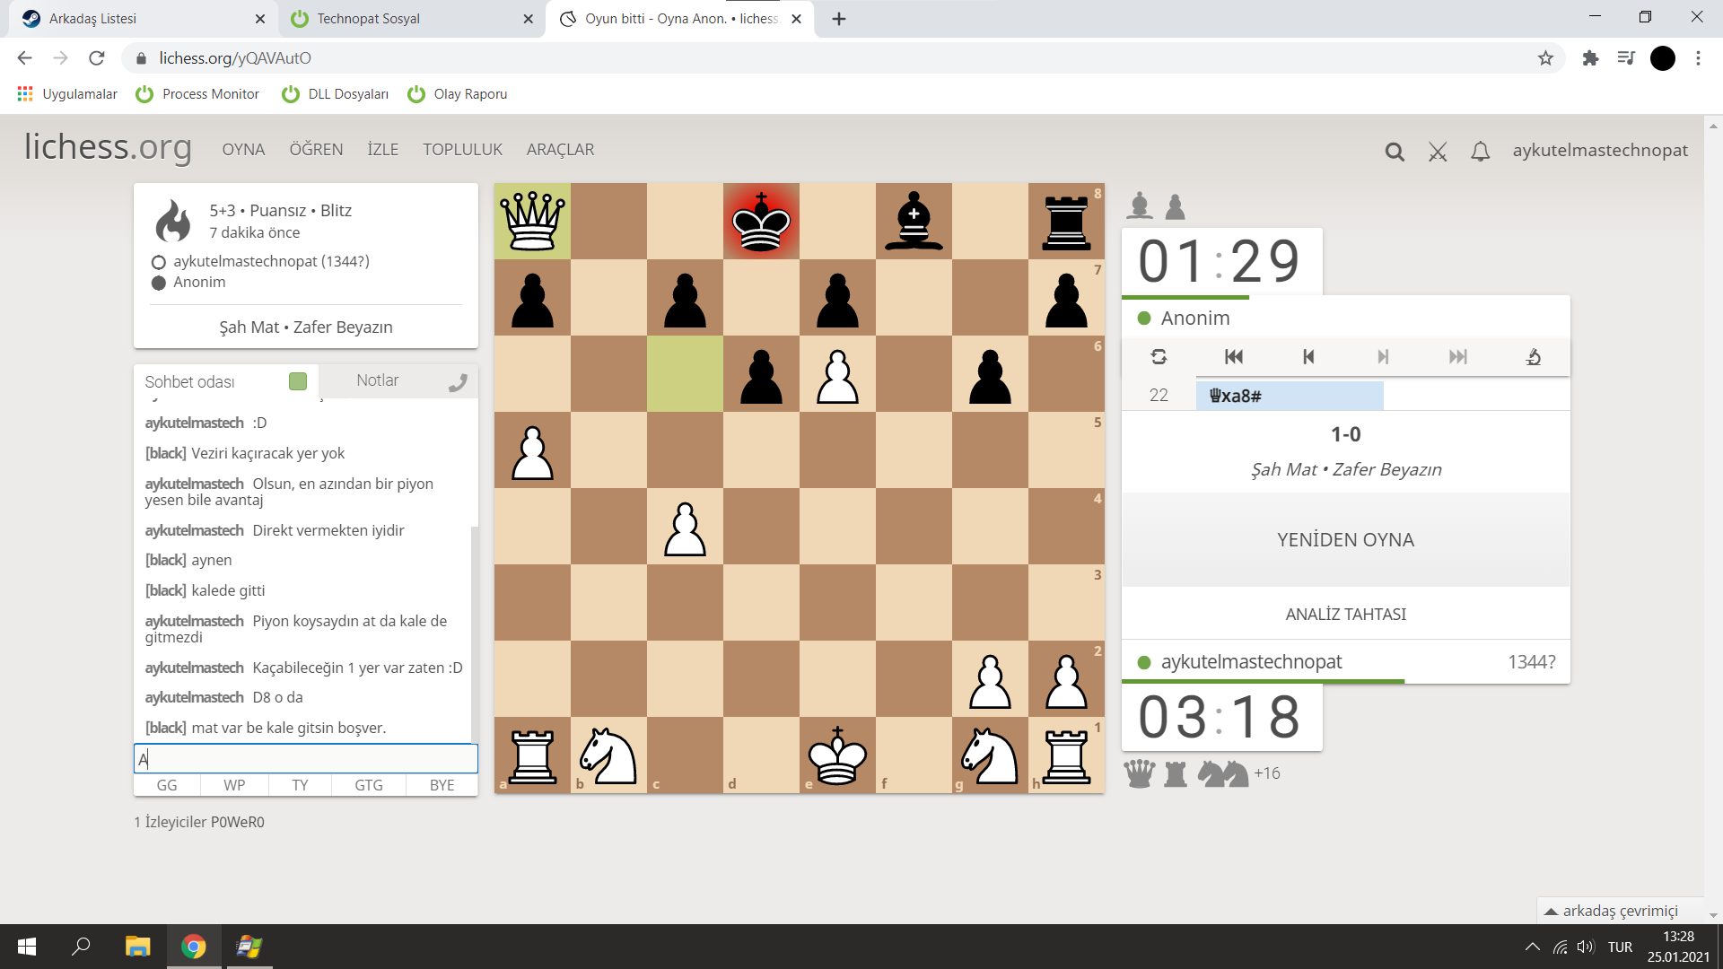The width and height of the screenshot is (1723, 969).
Task: Flip the board orientation icon
Action: coord(1159,357)
